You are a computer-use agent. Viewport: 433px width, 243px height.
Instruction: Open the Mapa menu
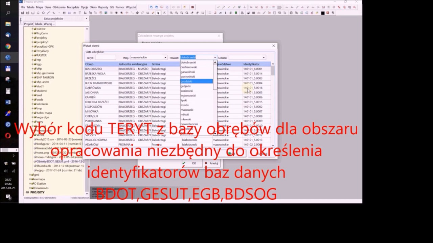(39, 7)
